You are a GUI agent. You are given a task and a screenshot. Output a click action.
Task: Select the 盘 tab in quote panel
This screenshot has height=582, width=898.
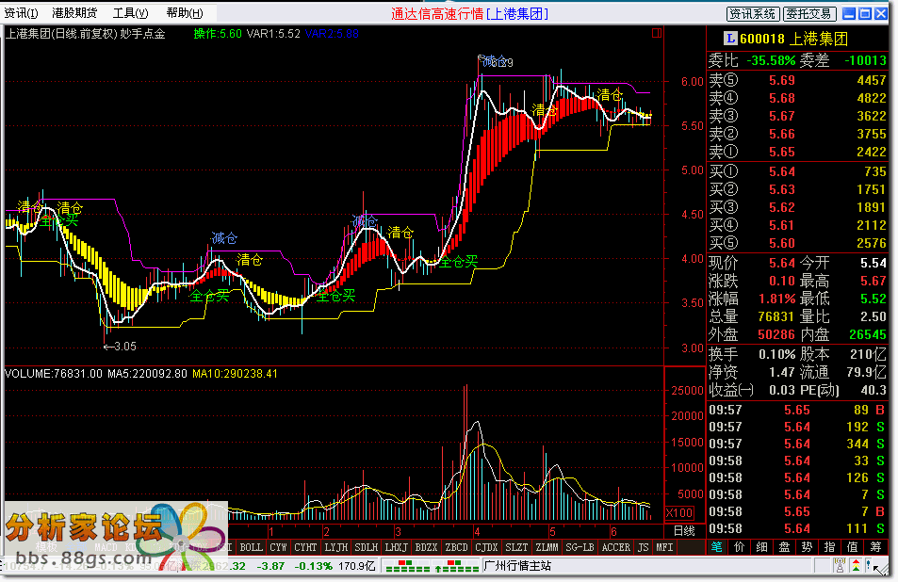[x=784, y=547]
